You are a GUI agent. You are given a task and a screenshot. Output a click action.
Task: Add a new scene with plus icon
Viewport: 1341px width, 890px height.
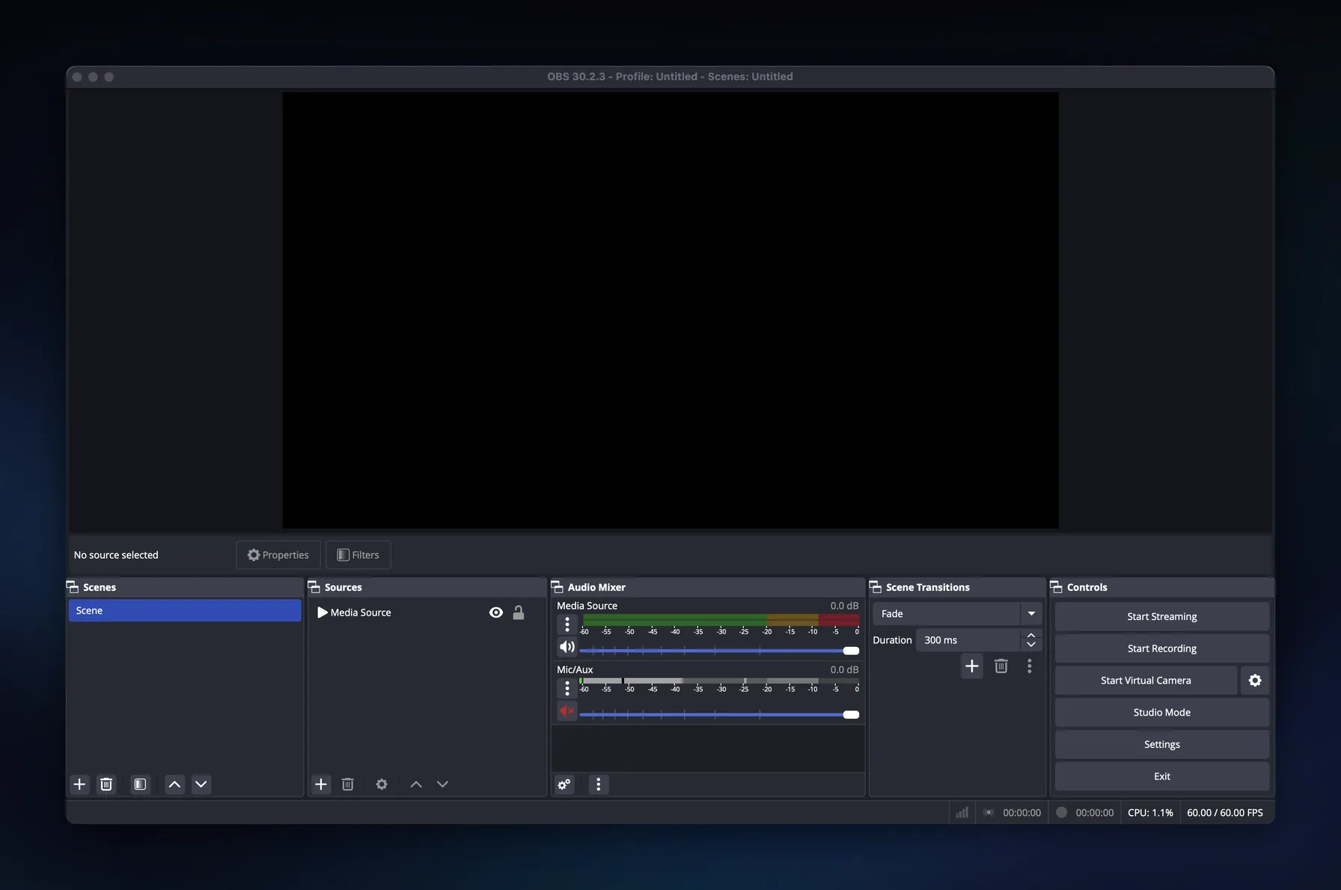click(79, 784)
